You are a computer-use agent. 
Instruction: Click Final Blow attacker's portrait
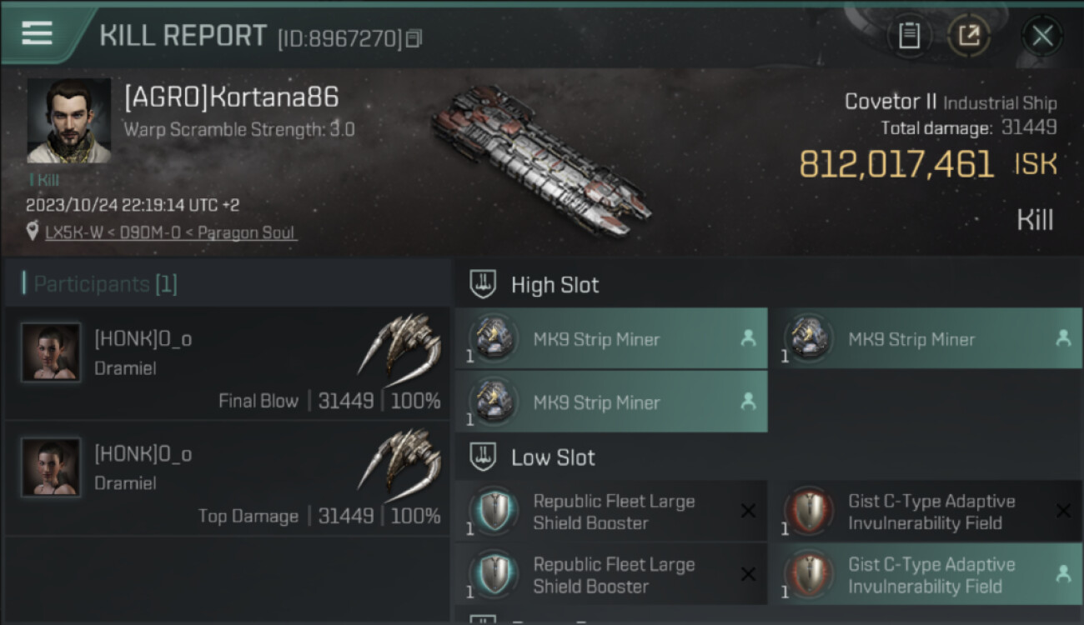click(51, 352)
